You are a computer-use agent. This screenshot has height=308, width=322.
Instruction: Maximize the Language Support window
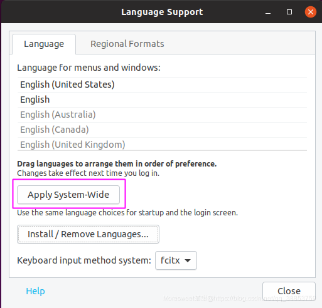click(289, 12)
